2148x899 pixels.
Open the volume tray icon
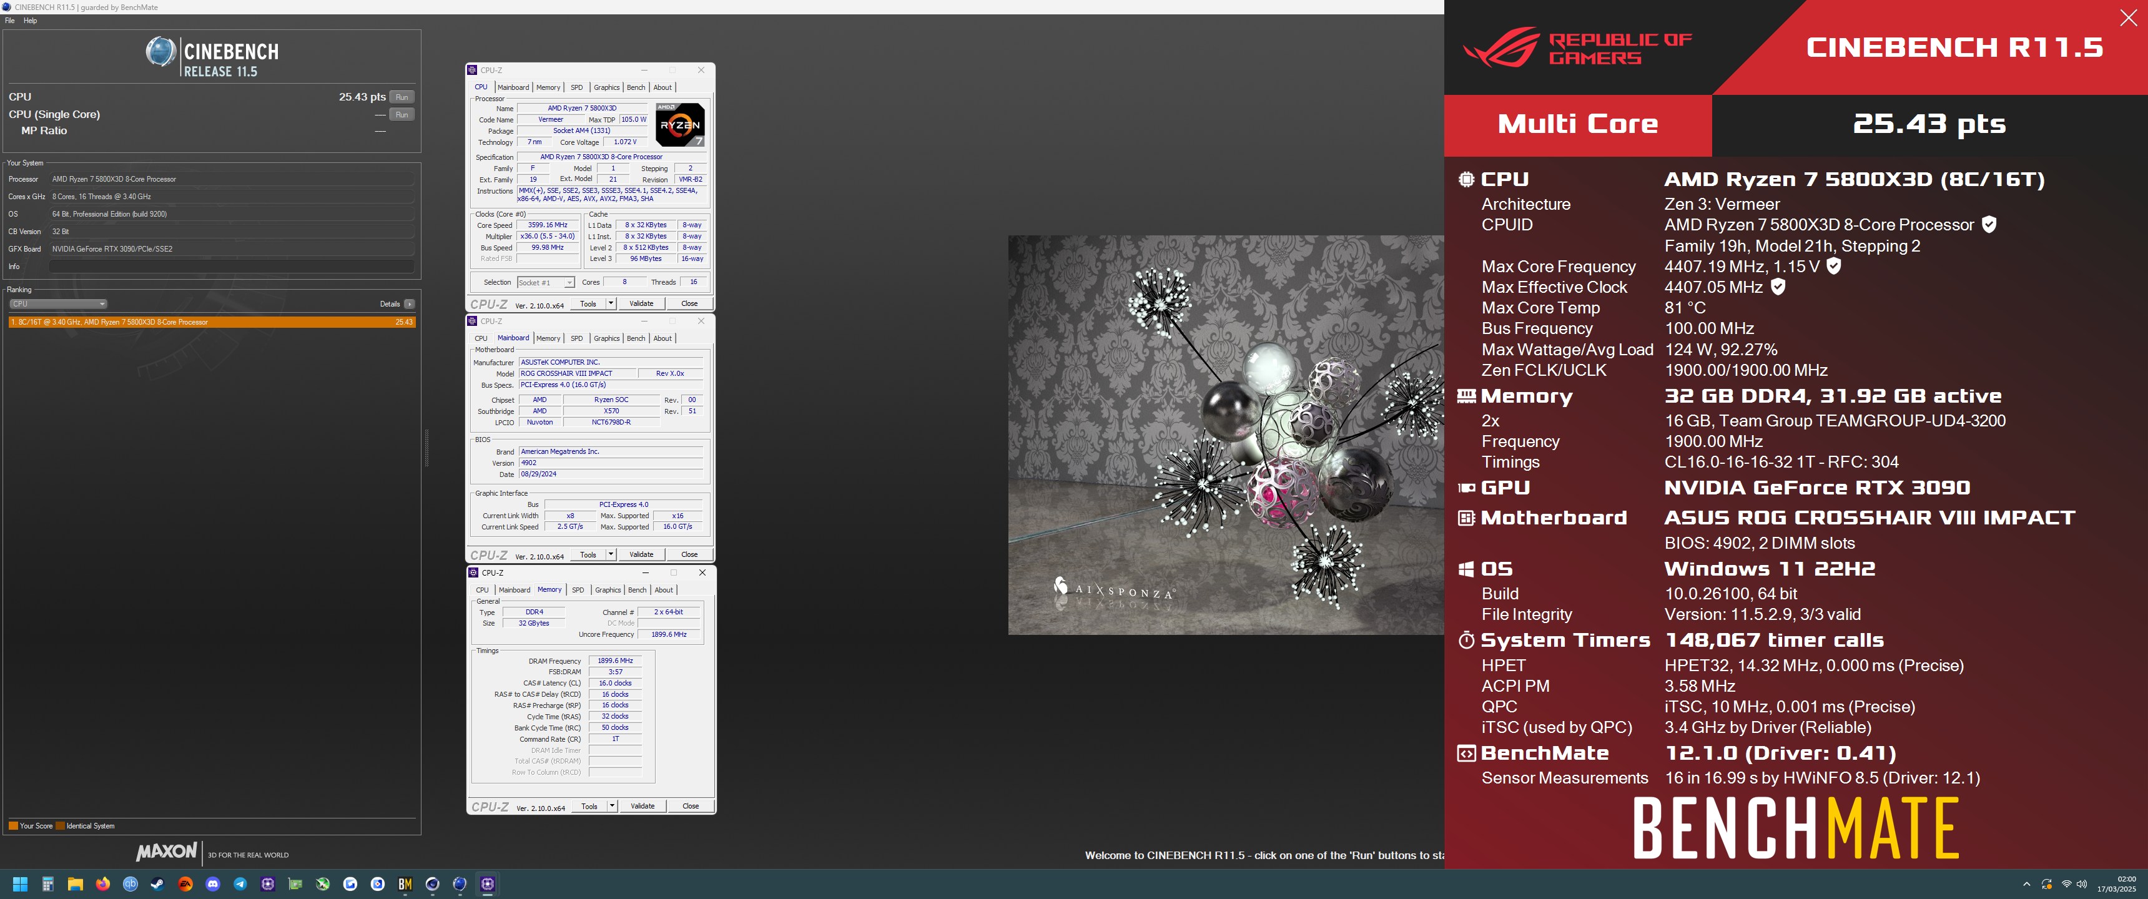2082,884
